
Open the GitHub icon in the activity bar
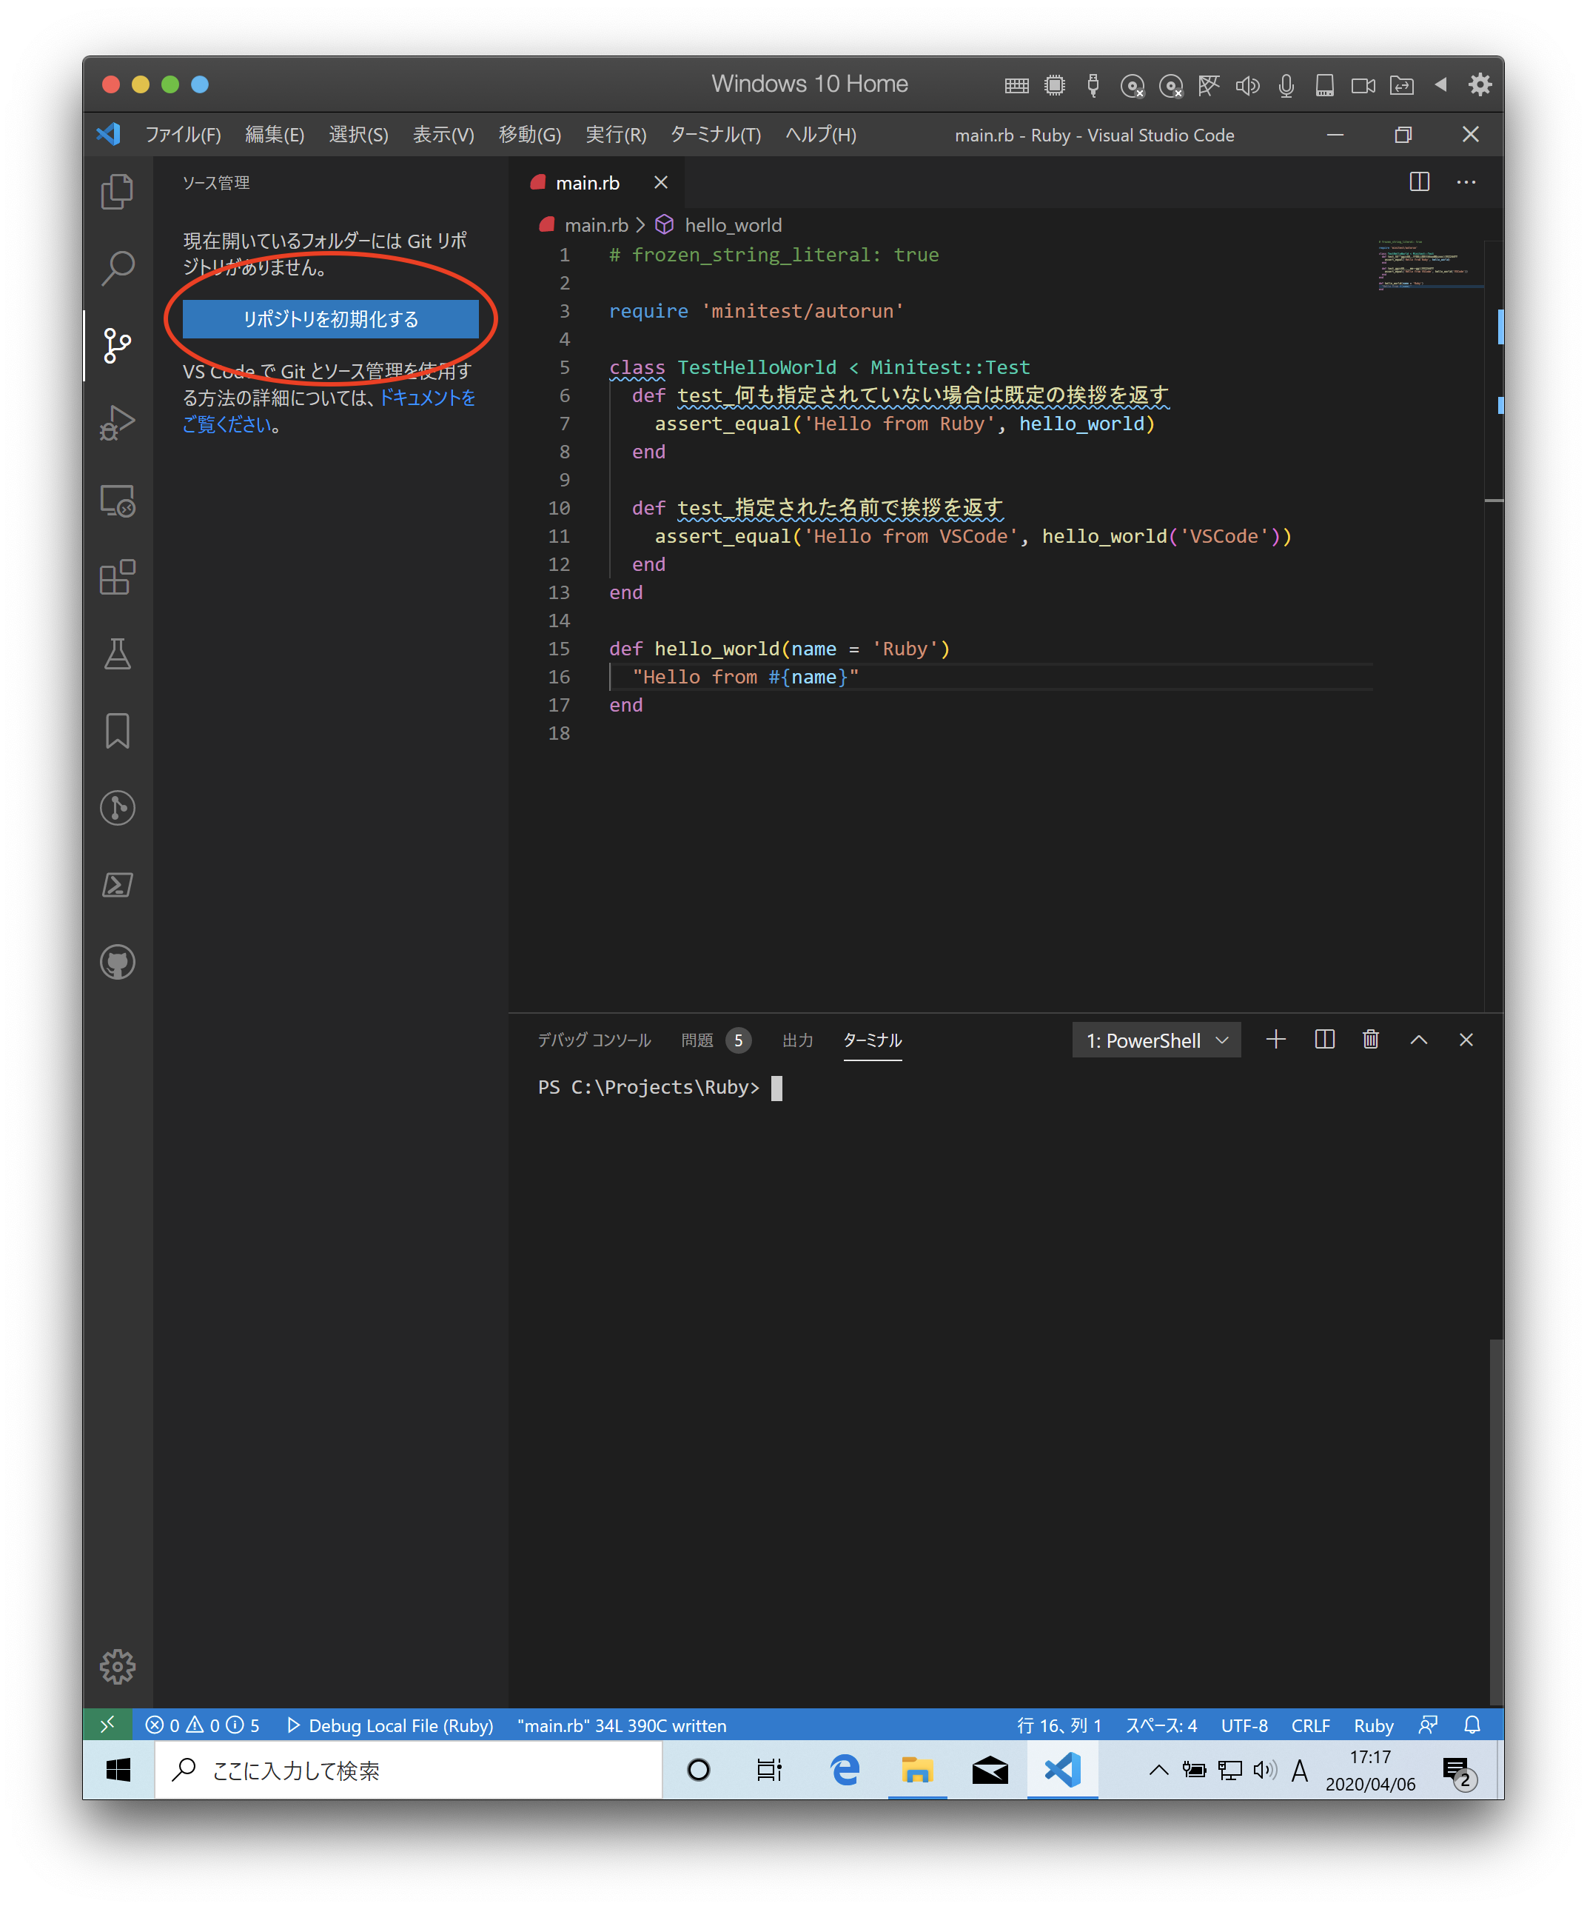click(x=117, y=962)
